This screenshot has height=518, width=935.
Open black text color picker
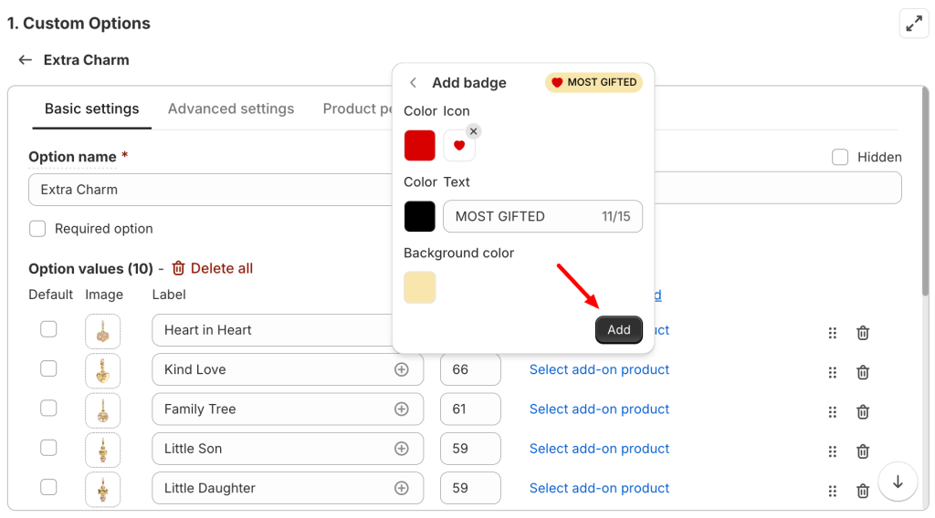pyautogui.click(x=420, y=216)
